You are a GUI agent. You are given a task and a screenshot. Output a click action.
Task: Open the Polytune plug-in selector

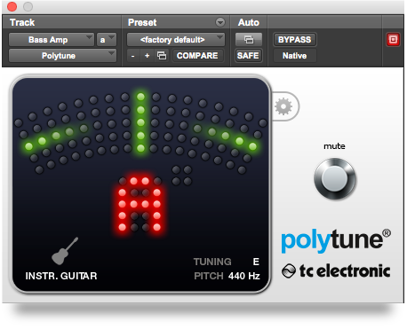point(62,56)
